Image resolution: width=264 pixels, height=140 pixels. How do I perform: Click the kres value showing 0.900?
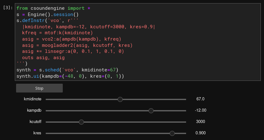(201, 133)
